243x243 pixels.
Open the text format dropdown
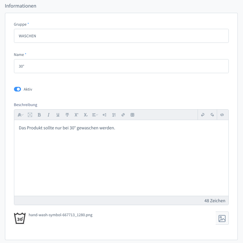coord(20,115)
